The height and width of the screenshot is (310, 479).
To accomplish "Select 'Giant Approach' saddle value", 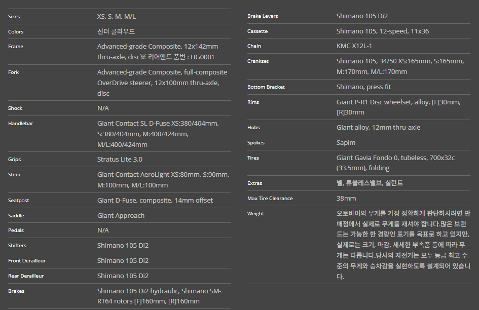I will (121, 216).
